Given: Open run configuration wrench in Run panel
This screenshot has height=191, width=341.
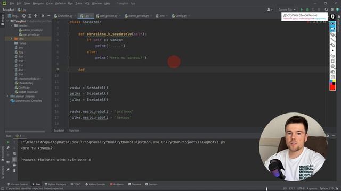Looking at the screenshot, I should pyautogui.click(x=8, y=147).
